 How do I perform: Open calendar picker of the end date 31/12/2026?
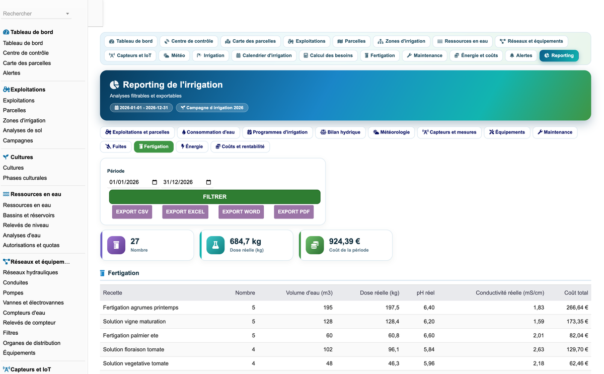[x=209, y=182]
